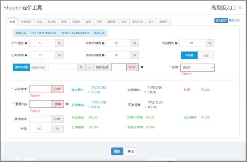Click the info icon next to 汇率损失

pos(26,55)
